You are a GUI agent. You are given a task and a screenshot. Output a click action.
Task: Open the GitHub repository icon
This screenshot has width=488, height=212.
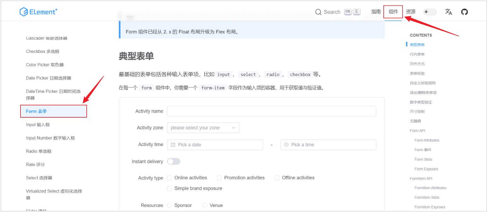click(464, 12)
